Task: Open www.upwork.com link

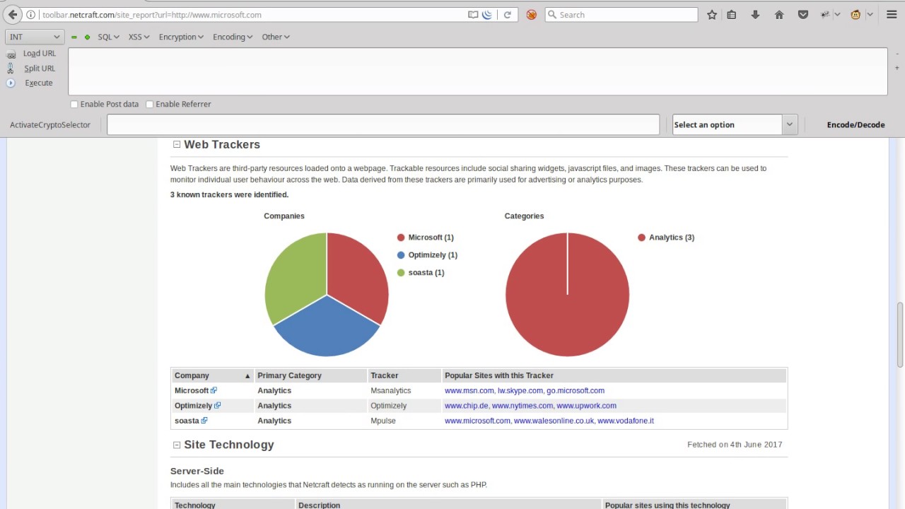Action: tap(587, 406)
